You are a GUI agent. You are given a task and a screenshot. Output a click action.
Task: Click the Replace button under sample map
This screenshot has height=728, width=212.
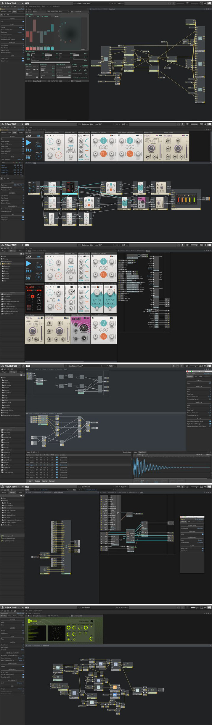(37, 481)
